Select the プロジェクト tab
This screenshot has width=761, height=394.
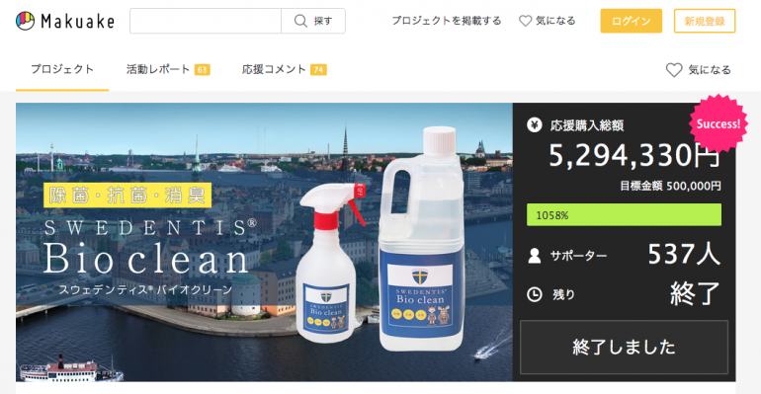[62, 69]
